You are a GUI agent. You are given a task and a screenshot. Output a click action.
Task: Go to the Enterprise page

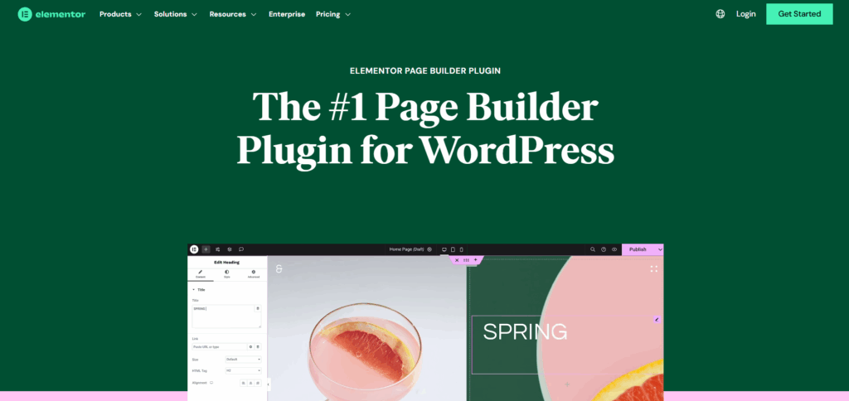(x=287, y=15)
